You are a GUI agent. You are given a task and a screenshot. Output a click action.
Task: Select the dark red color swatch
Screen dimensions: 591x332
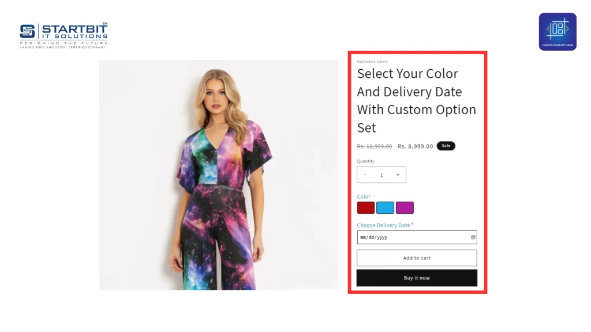(x=365, y=207)
